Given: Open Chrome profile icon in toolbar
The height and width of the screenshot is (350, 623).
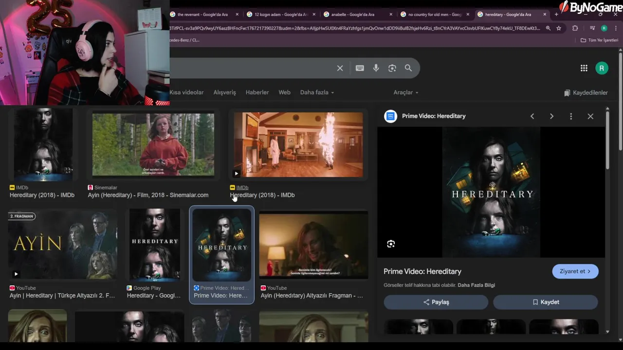Looking at the screenshot, I should (x=604, y=28).
